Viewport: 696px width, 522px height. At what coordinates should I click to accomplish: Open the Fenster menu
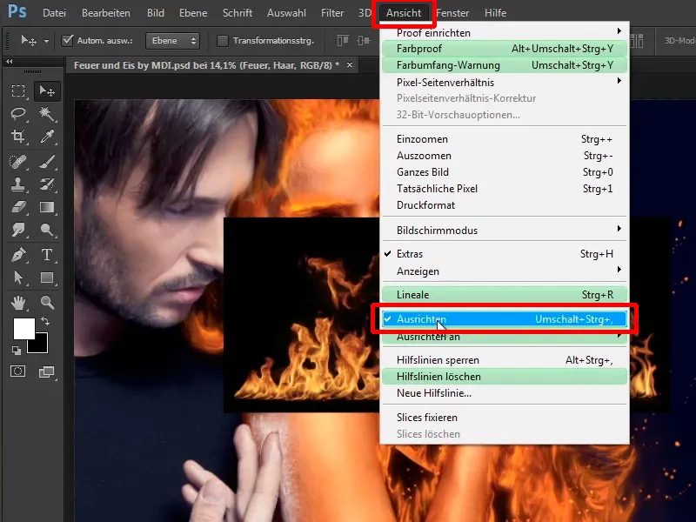pos(452,13)
